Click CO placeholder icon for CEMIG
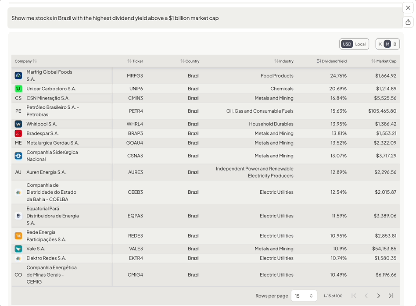Screen dimensions: 416x306 (18, 275)
